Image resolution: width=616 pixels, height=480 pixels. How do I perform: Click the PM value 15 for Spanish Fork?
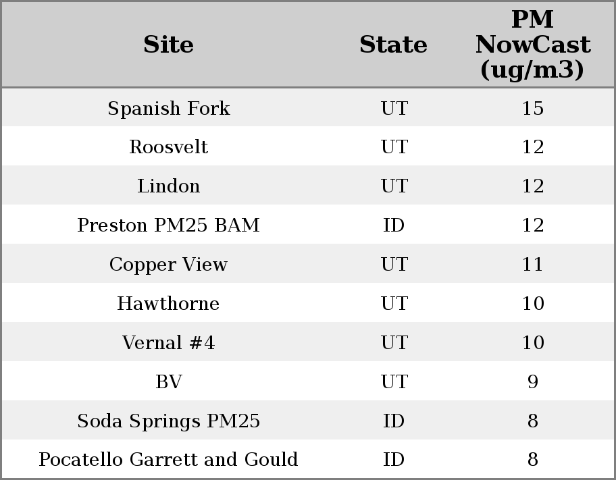pyautogui.click(x=532, y=108)
